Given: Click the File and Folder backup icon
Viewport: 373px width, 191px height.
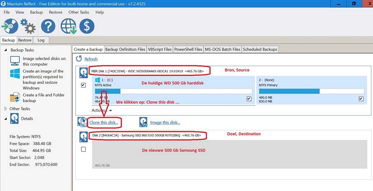Looking at the screenshot, I should (15, 97).
